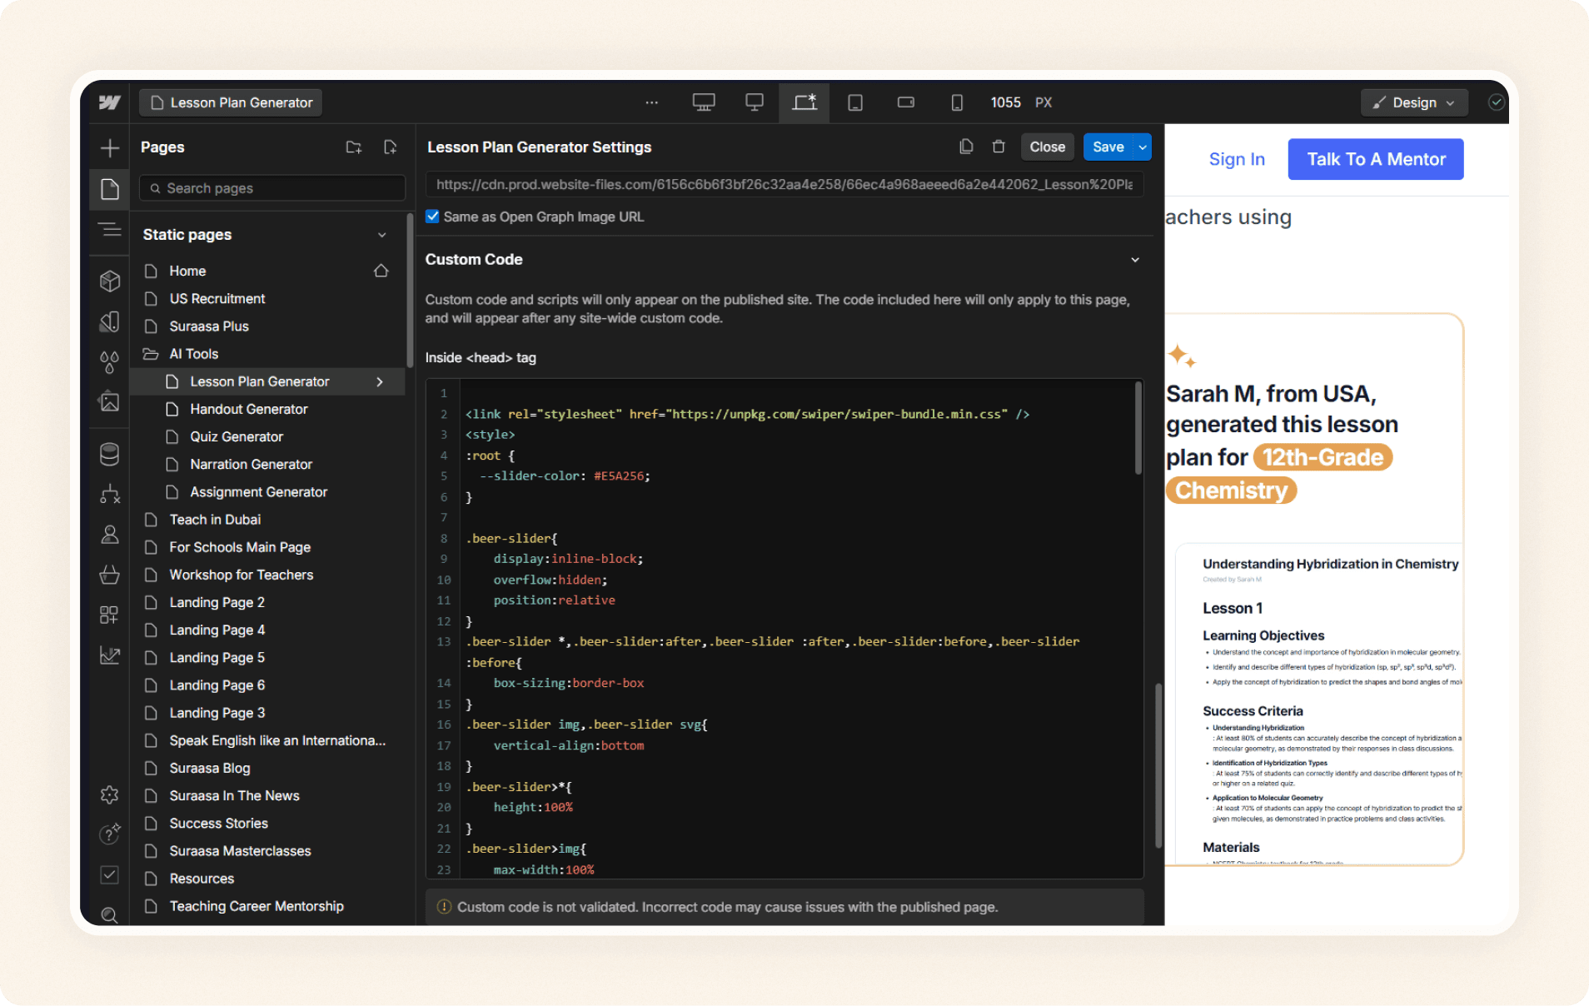Viewport: 1589px width, 1006px height.
Task: Click the home icon next to Home
Action: (x=381, y=271)
